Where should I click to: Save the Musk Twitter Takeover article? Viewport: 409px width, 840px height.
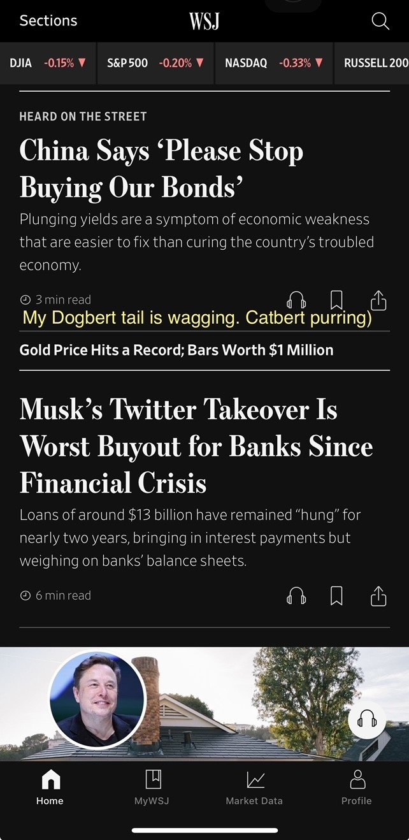pos(336,596)
